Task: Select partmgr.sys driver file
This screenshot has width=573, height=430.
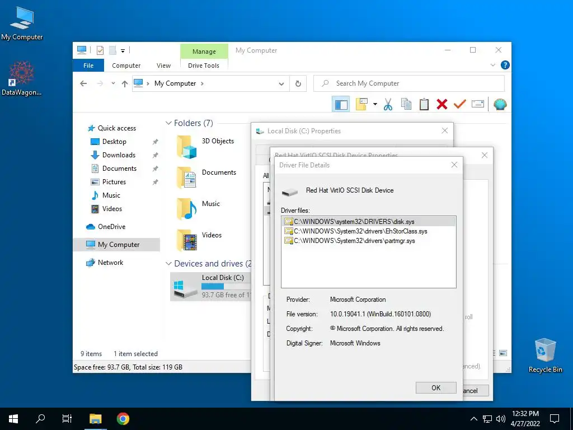Action: coord(350,241)
